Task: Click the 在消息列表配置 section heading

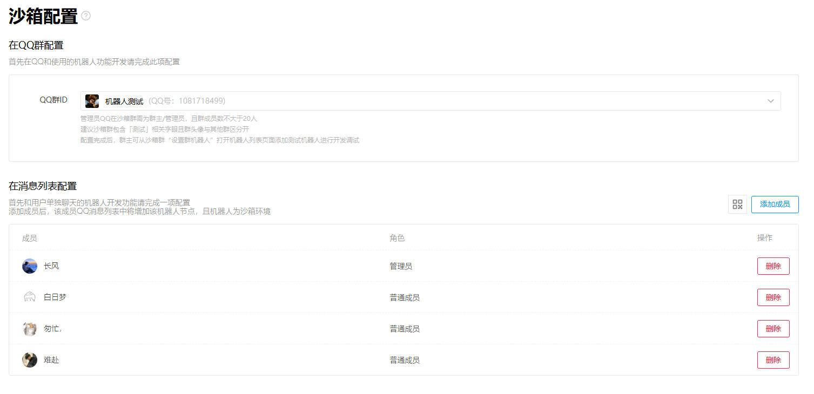Action: tap(43, 186)
